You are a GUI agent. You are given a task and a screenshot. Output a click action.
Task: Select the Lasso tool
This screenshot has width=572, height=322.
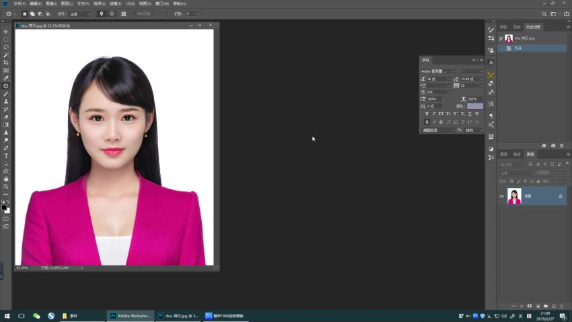tap(6, 47)
